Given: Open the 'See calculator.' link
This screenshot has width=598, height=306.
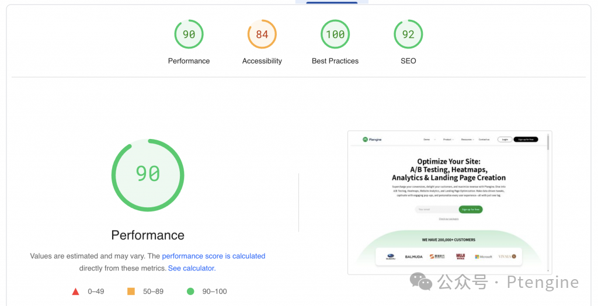Looking at the screenshot, I should pos(192,268).
